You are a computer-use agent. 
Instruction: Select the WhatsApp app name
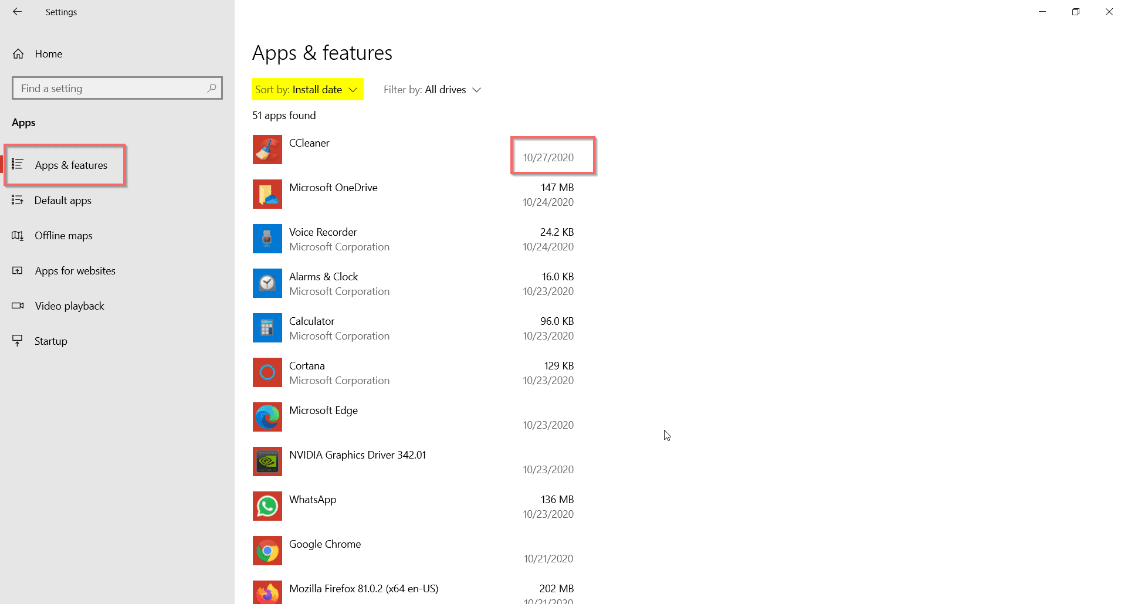[313, 500]
